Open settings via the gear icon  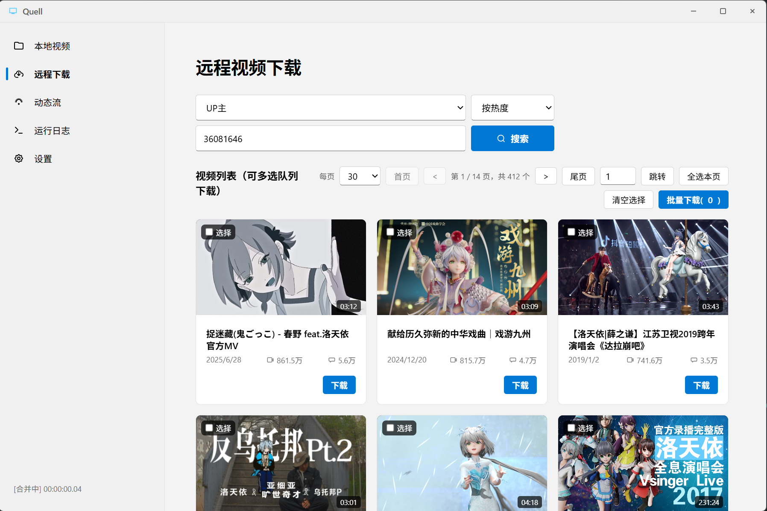19,158
